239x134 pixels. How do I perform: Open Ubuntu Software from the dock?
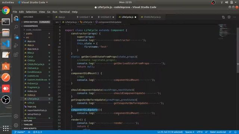(6, 66)
